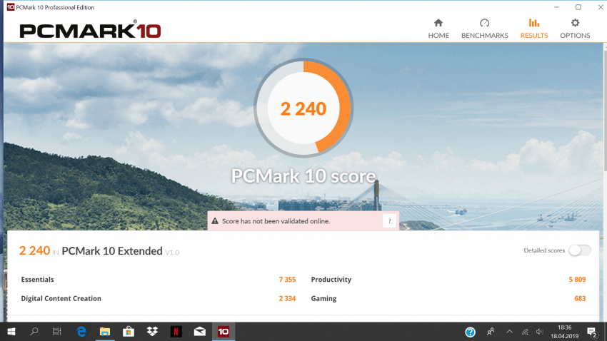
Task: Click the Essentials label
Action: point(38,280)
